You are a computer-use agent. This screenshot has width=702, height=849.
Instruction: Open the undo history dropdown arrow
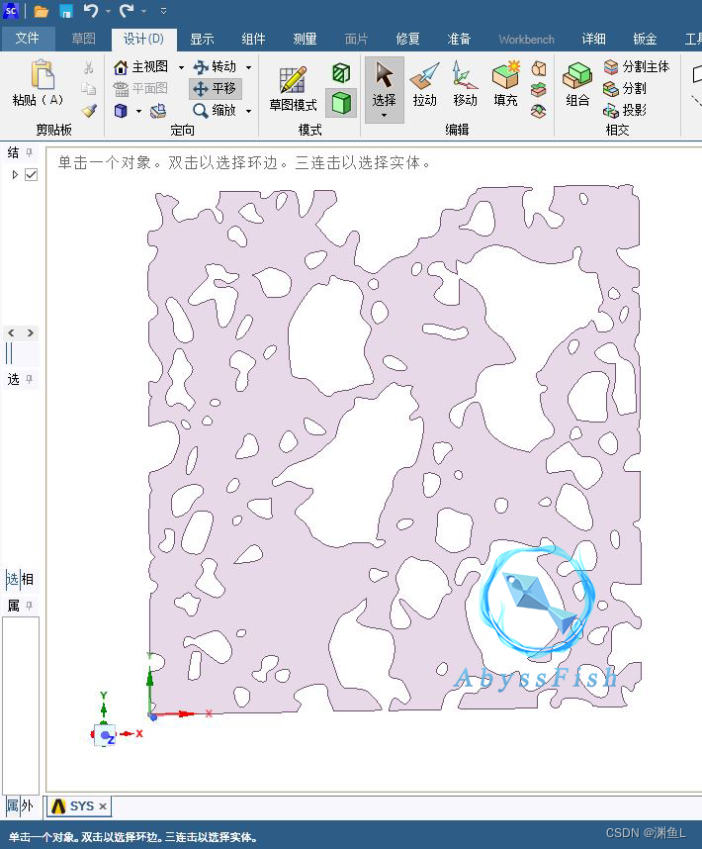click(x=108, y=11)
